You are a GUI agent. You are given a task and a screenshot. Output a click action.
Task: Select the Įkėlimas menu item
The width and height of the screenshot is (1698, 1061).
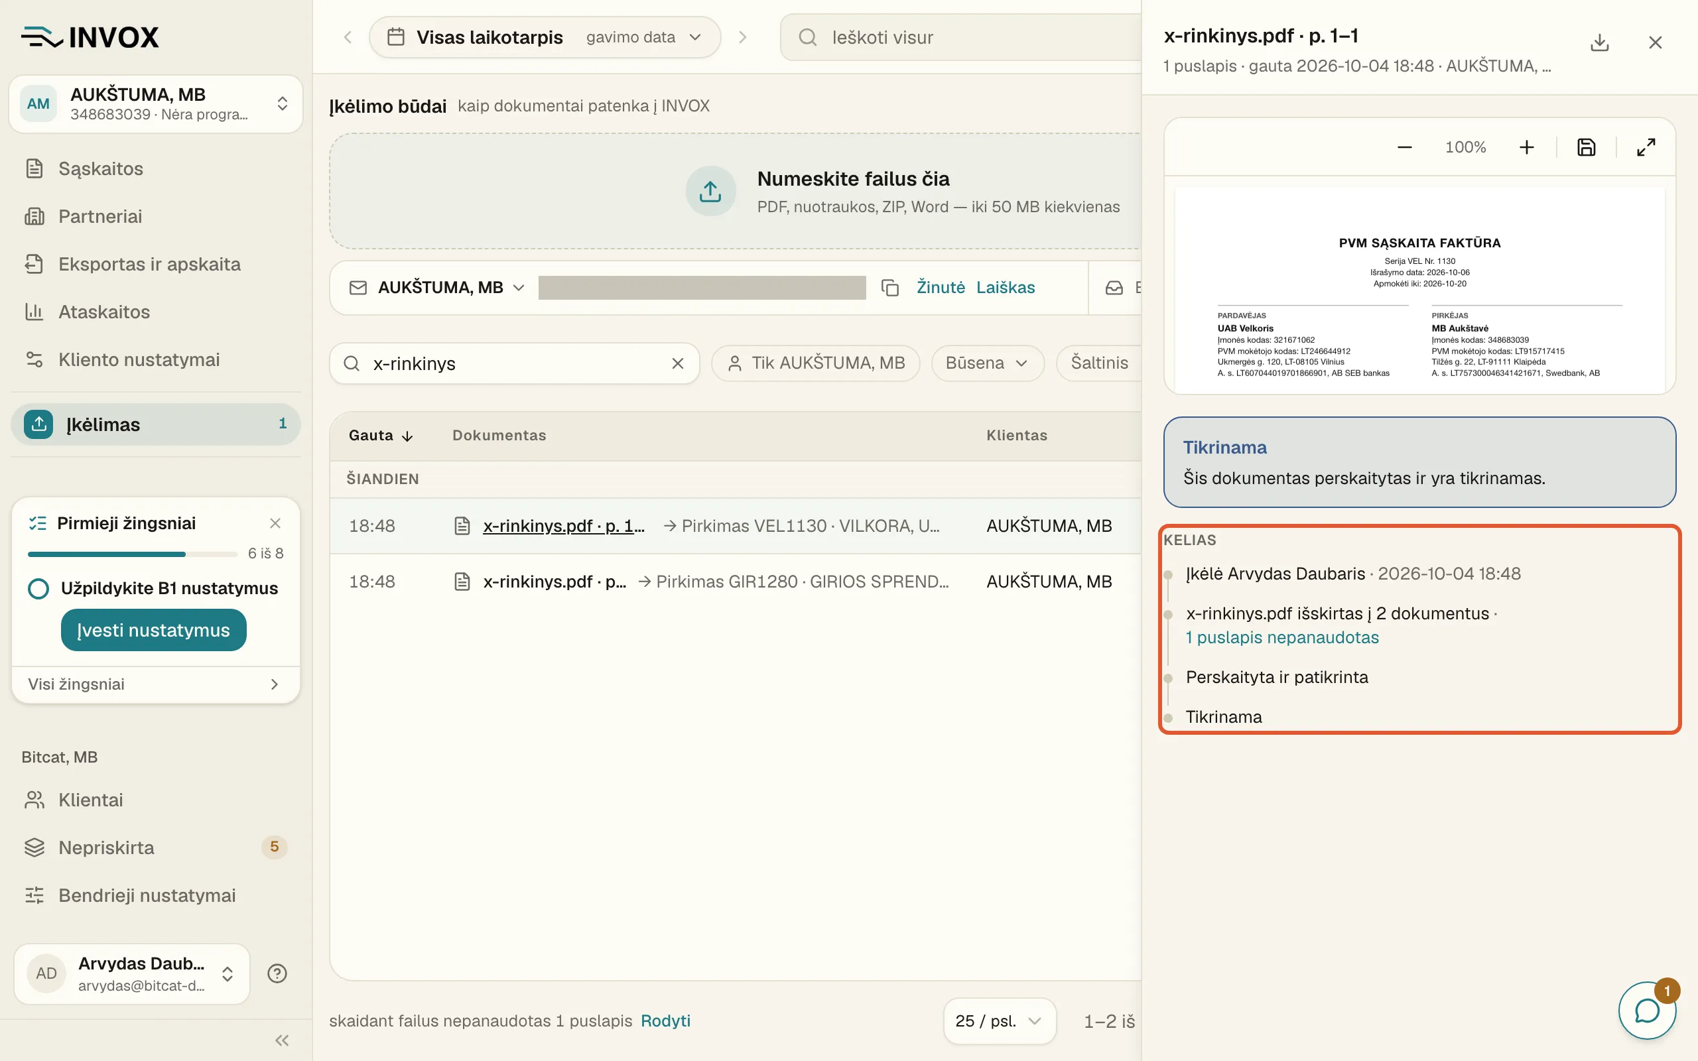pyautogui.click(x=156, y=424)
